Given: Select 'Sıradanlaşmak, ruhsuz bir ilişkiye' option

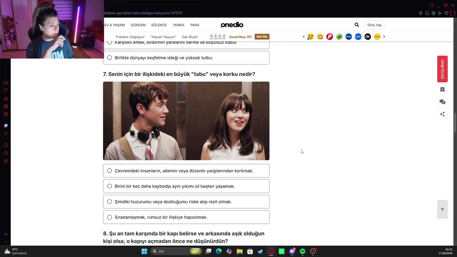Looking at the screenshot, I should tap(186, 217).
